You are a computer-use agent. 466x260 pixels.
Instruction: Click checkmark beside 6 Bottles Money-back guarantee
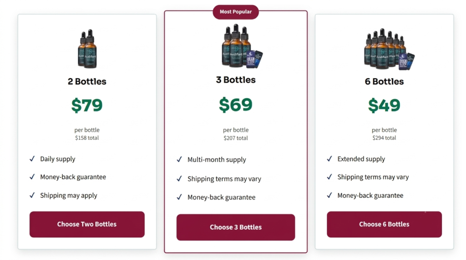329,195
